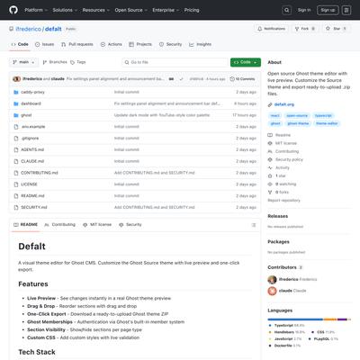Click the repository icon beside ifrederico
This screenshot has height=360, width=360.
[x=11, y=29]
